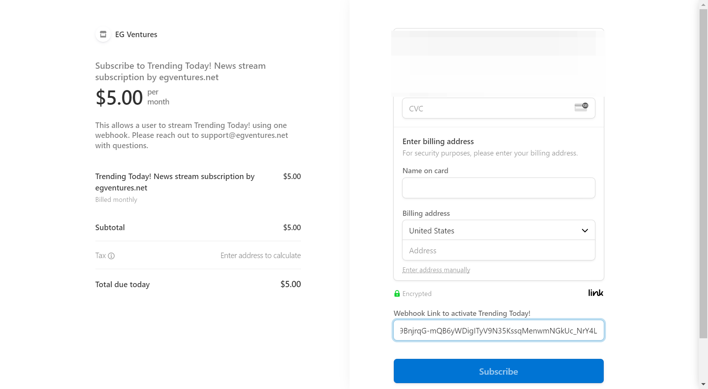Click the webhook support description paragraph
Viewport: 708px width, 389px height.
[x=192, y=135]
